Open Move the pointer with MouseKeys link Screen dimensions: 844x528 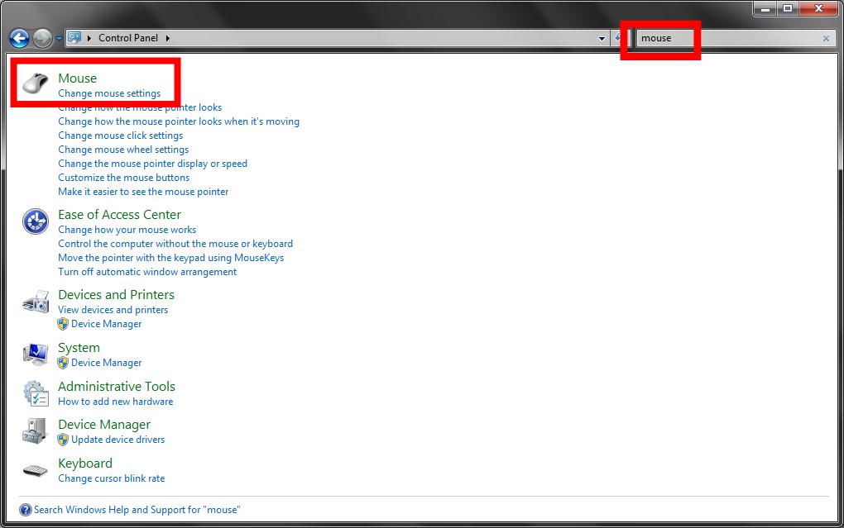tap(171, 257)
